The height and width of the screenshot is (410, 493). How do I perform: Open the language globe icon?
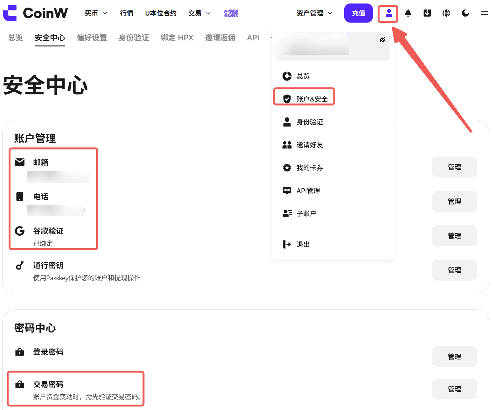[446, 13]
